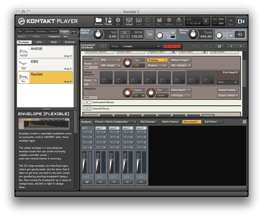Switch to the LFOs tab
Viewport: 263px width, 217px height.
pyautogui.click(x=39, y=42)
